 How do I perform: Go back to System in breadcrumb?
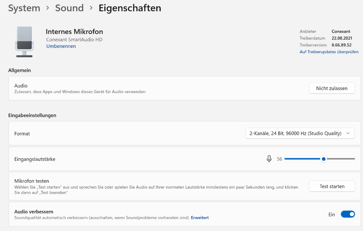click(x=24, y=8)
